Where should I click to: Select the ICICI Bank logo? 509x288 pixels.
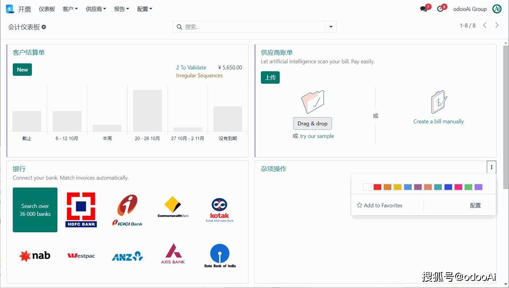tap(127, 210)
